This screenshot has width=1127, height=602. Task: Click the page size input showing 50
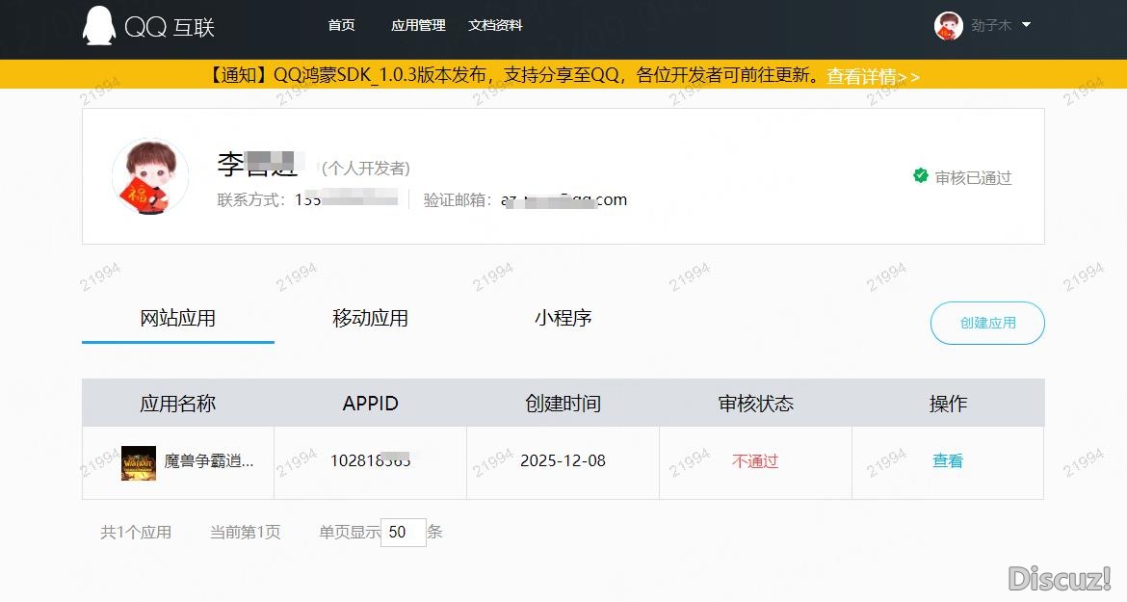(403, 533)
